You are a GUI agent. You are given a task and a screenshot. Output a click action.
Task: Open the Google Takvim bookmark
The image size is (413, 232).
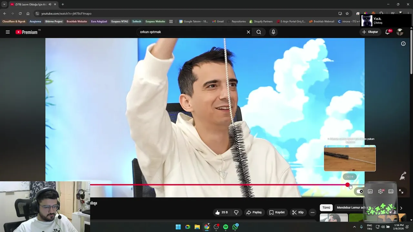coord(194,22)
